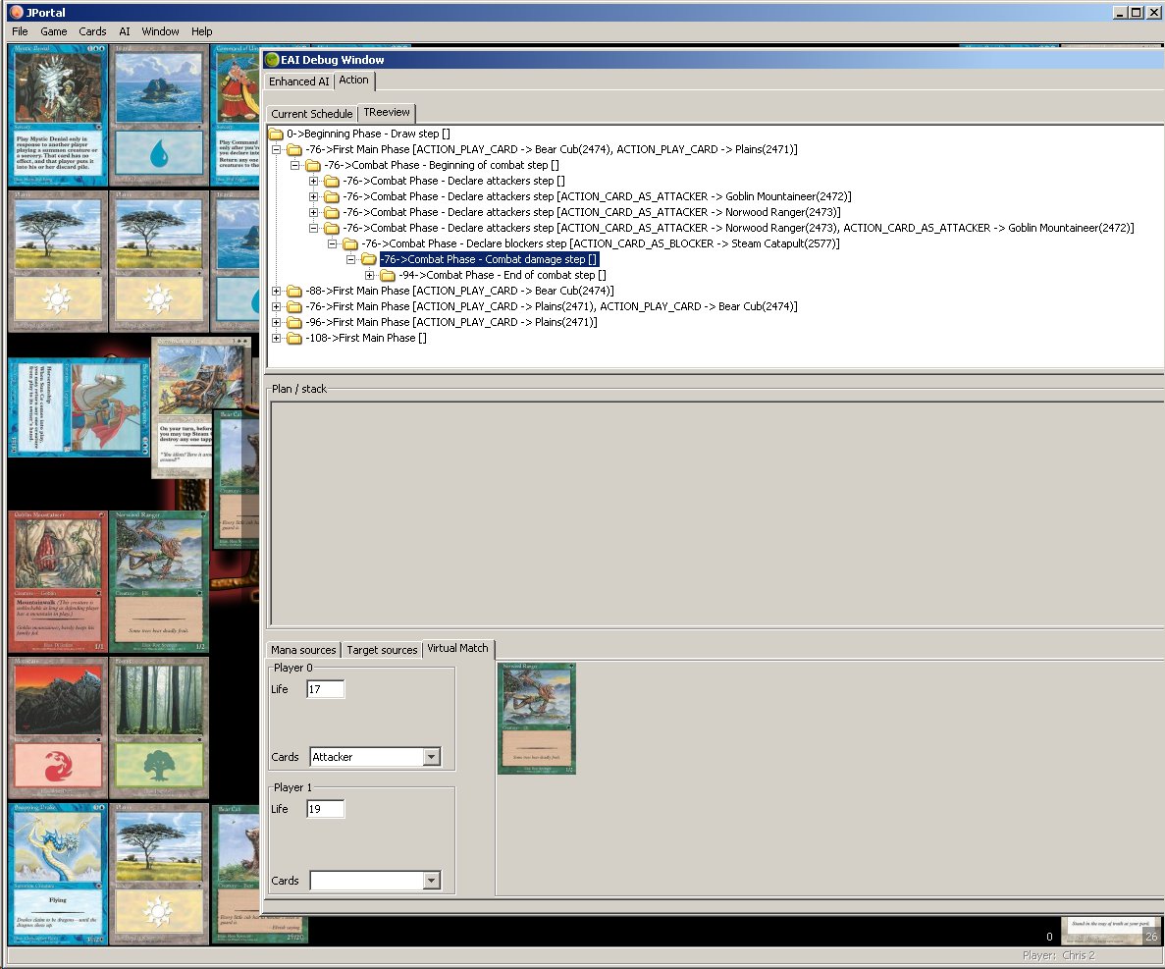
Task: Select the TReeview tab
Action: click(x=387, y=112)
